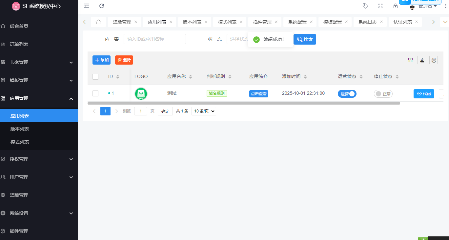This screenshot has height=240, width=449.
Task: Click the 内容 search input field
Action: (154, 39)
